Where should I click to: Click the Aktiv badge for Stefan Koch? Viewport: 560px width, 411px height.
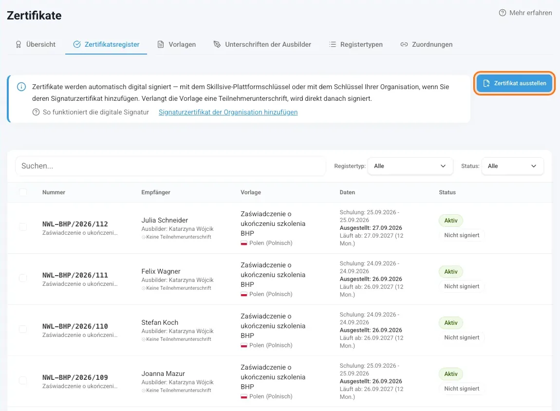pos(451,323)
